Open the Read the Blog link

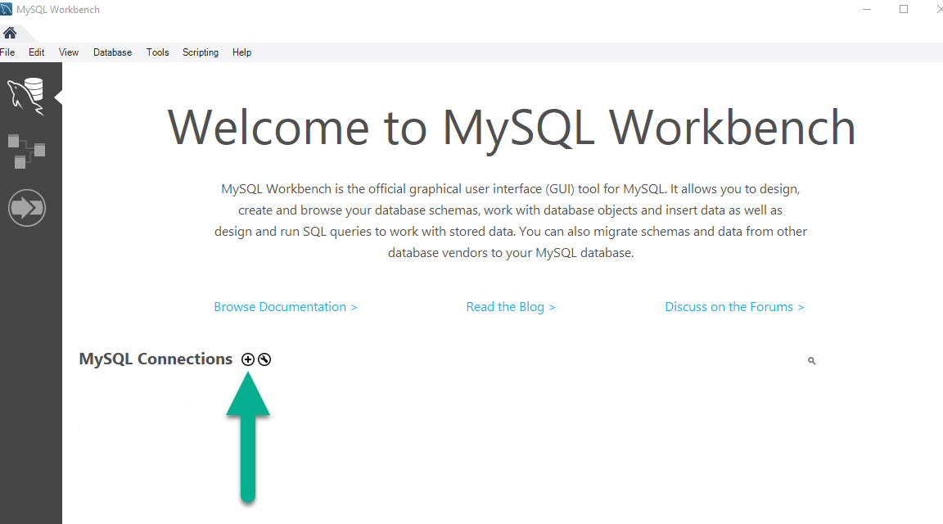tap(511, 306)
